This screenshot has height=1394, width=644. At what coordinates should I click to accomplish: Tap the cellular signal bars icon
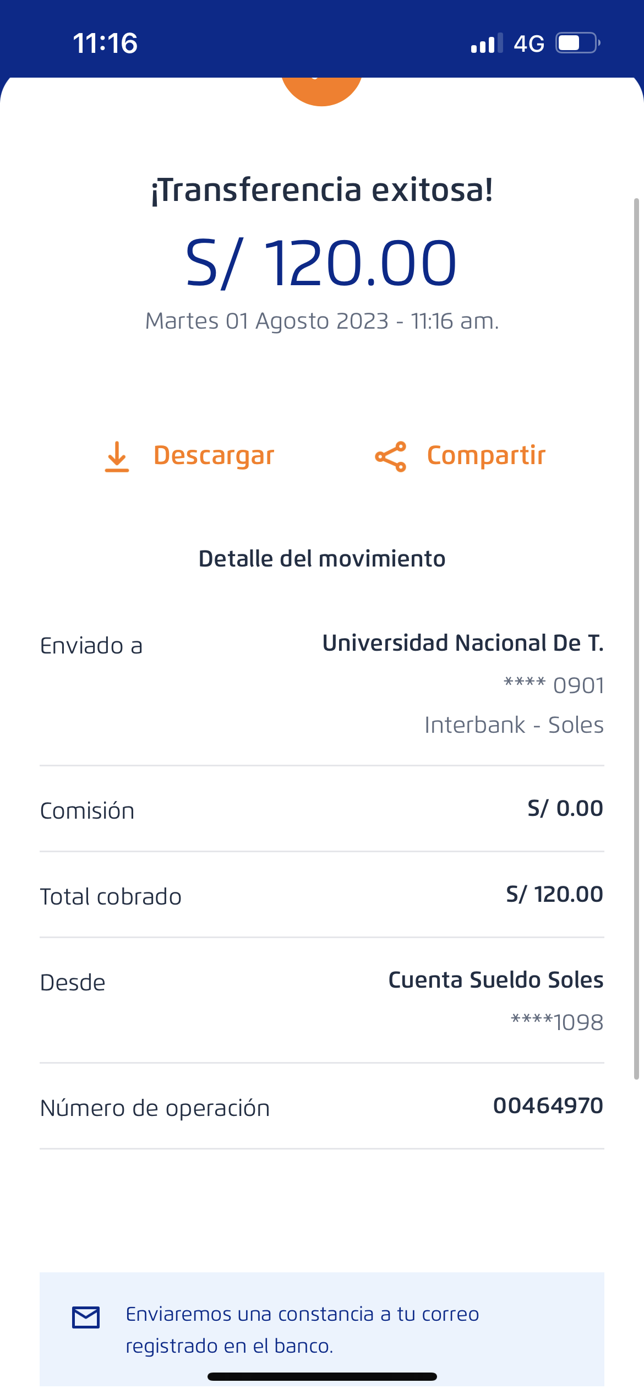(487, 43)
